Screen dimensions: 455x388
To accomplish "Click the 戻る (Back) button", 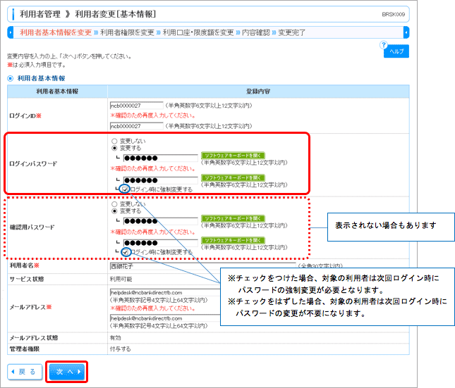I will 25,372.
